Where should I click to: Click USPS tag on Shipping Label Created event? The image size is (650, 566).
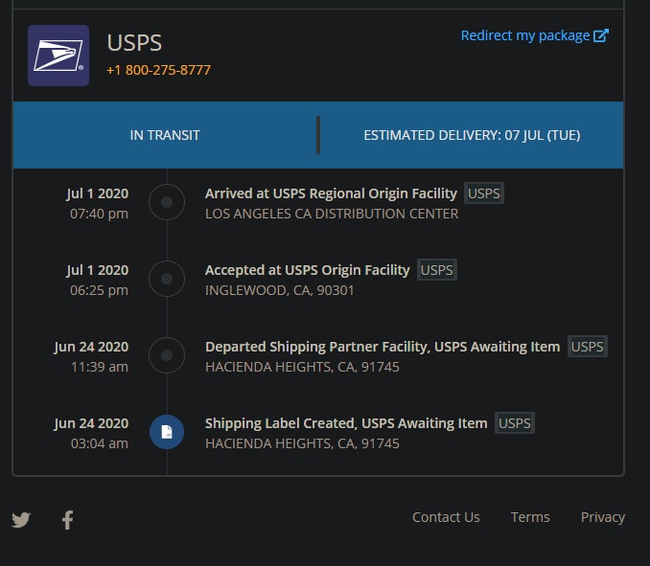[x=515, y=423]
